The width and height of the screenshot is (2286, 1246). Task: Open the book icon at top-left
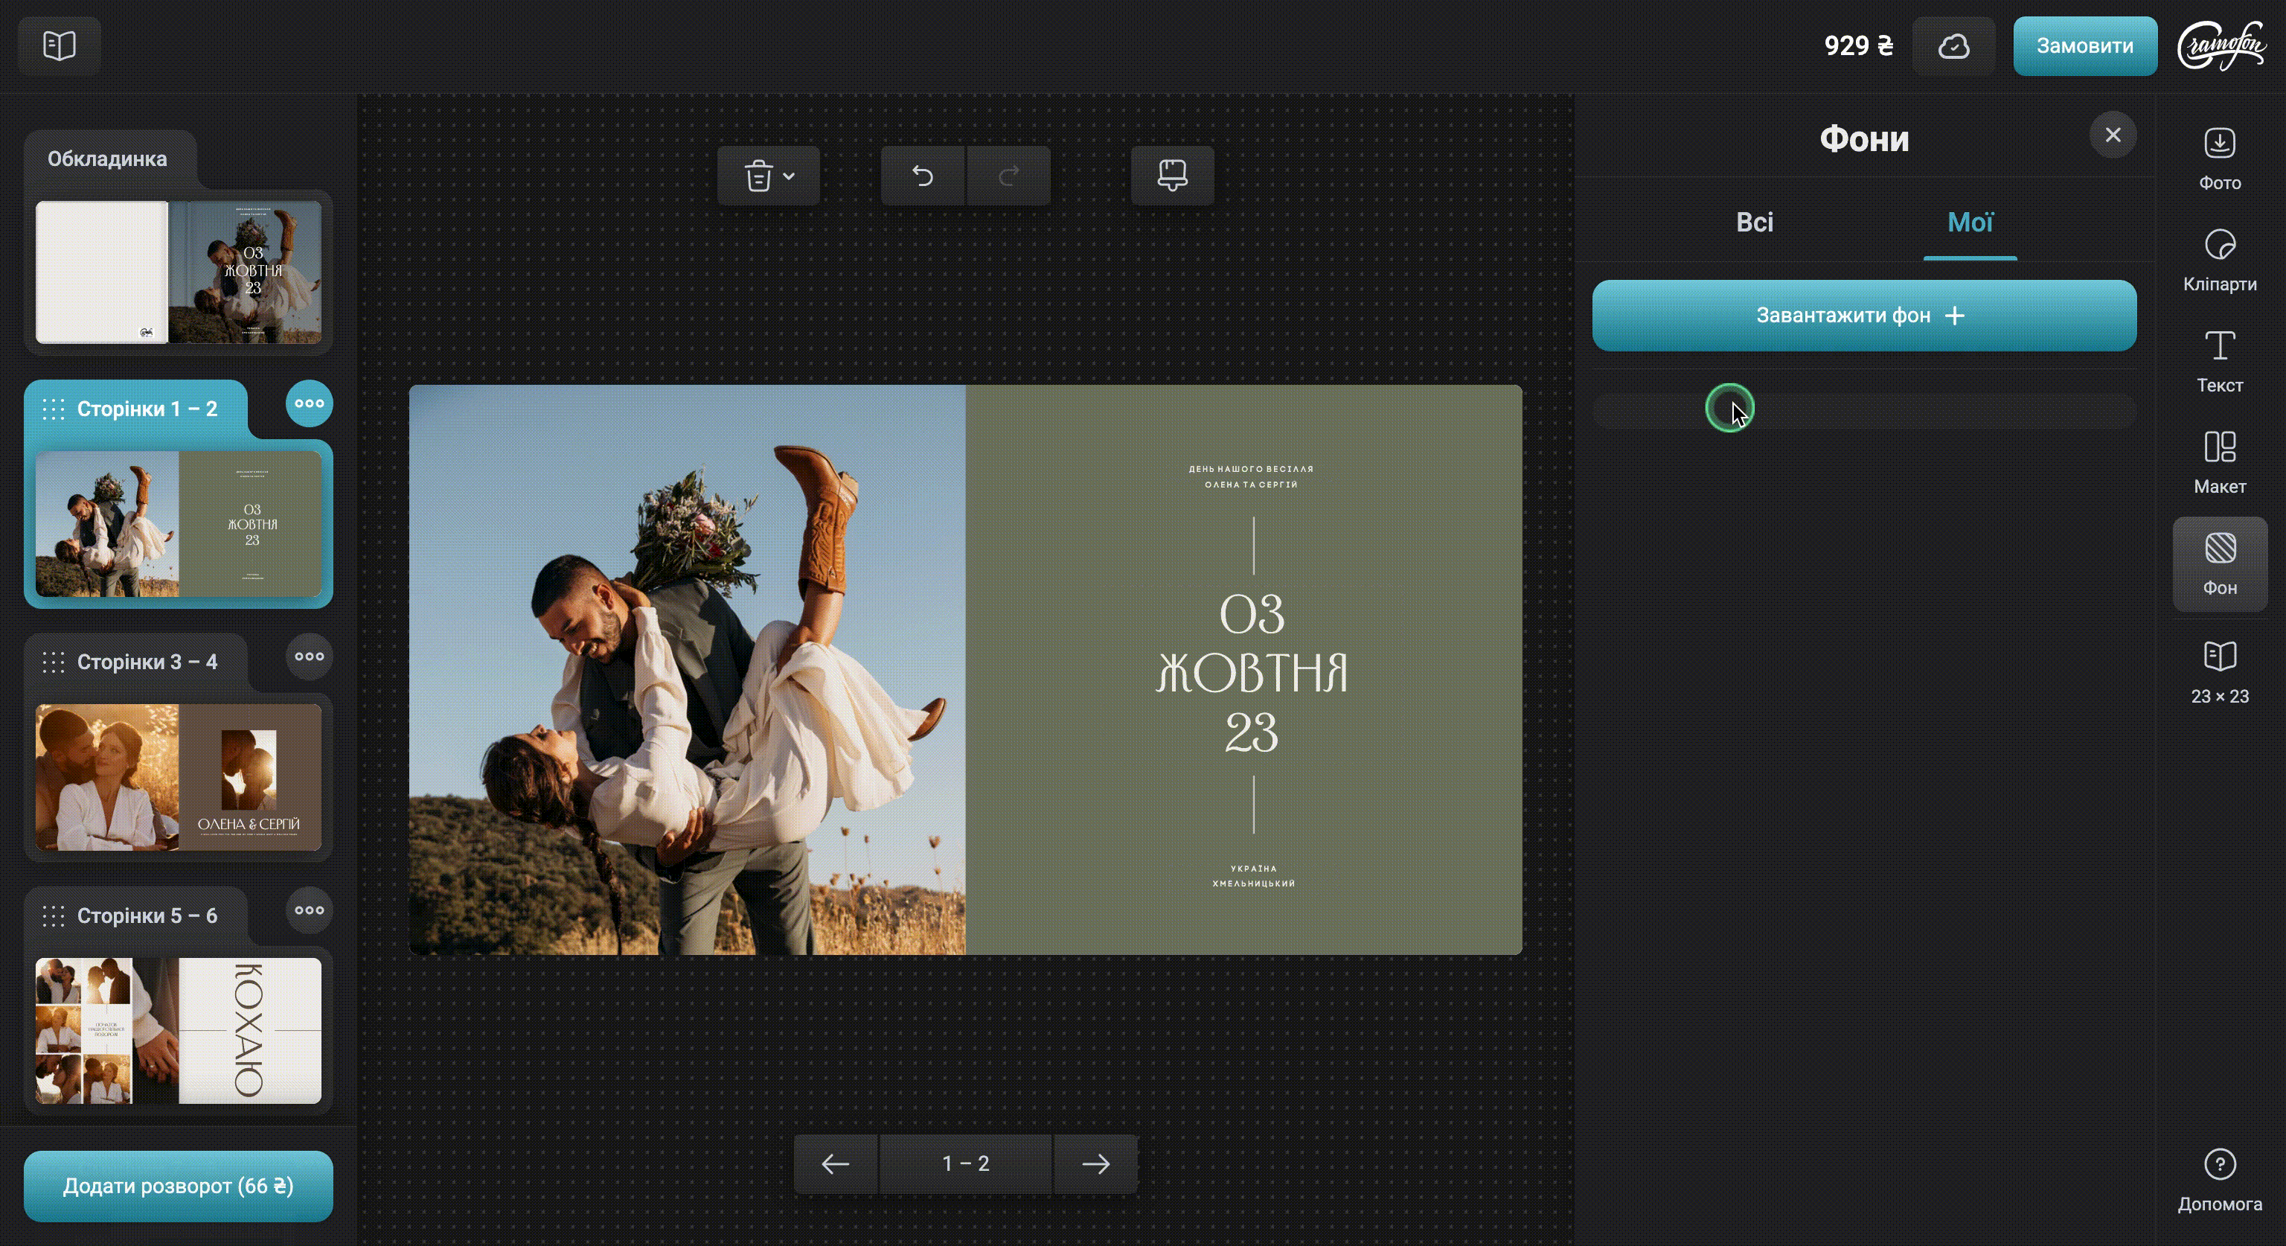coord(60,45)
